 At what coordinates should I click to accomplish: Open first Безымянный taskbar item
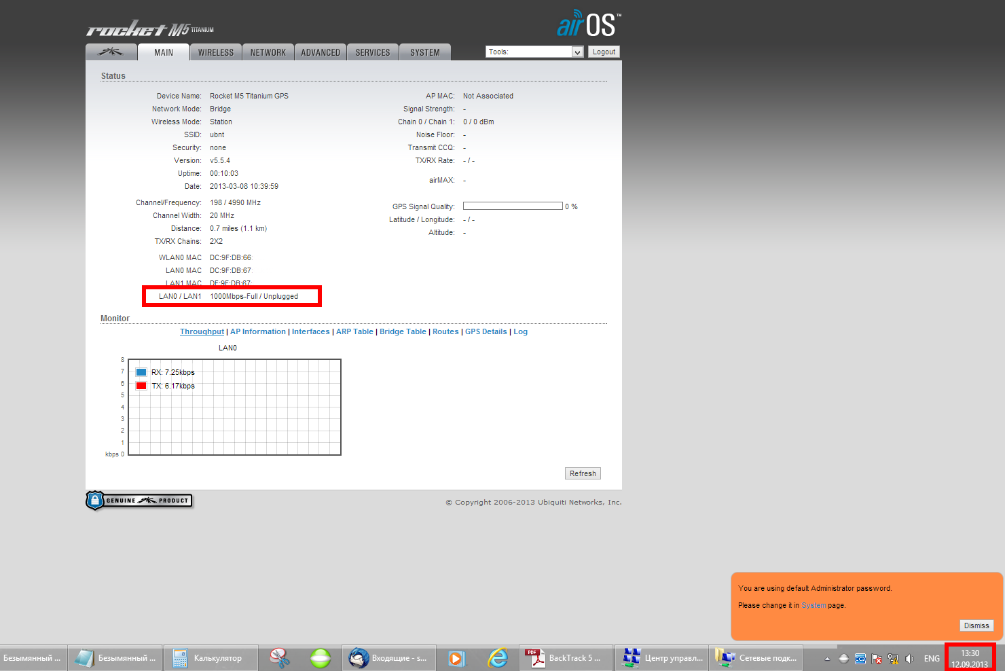pyautogui.click(x=33, y=658)
